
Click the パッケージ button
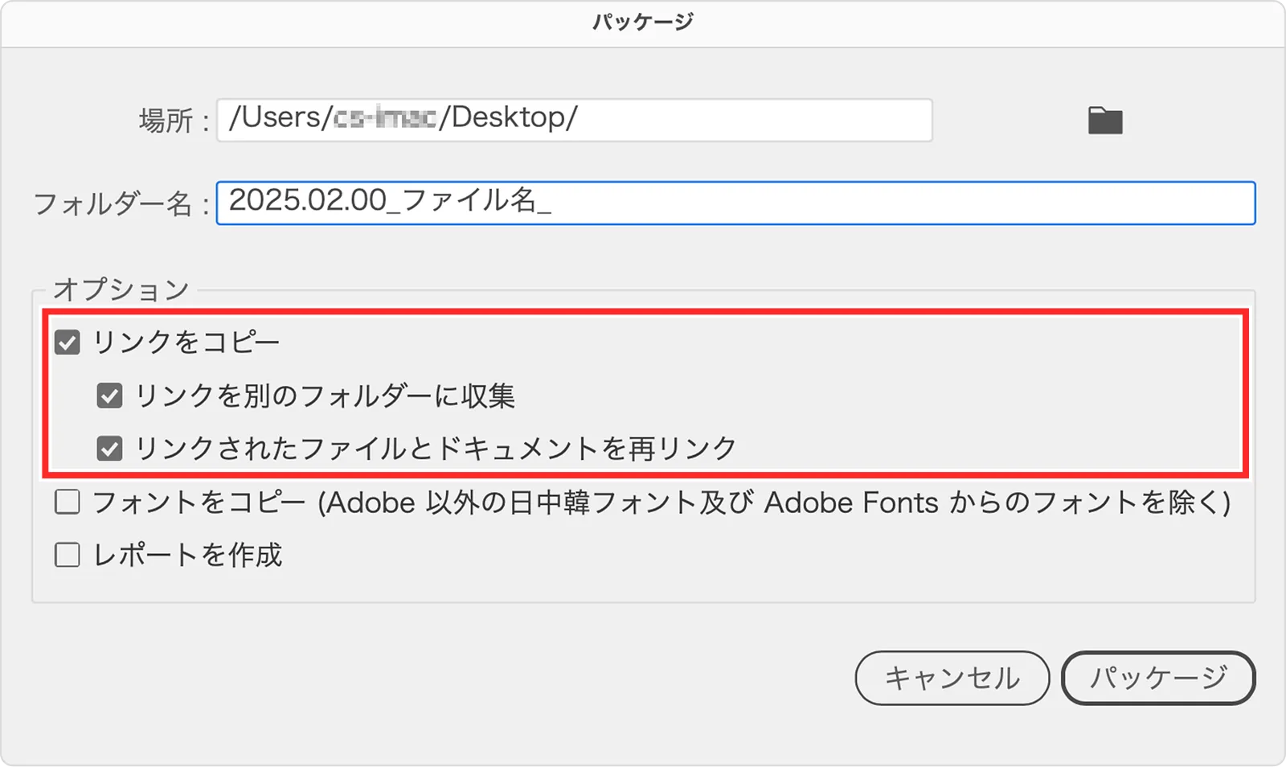pos(1158,678)
